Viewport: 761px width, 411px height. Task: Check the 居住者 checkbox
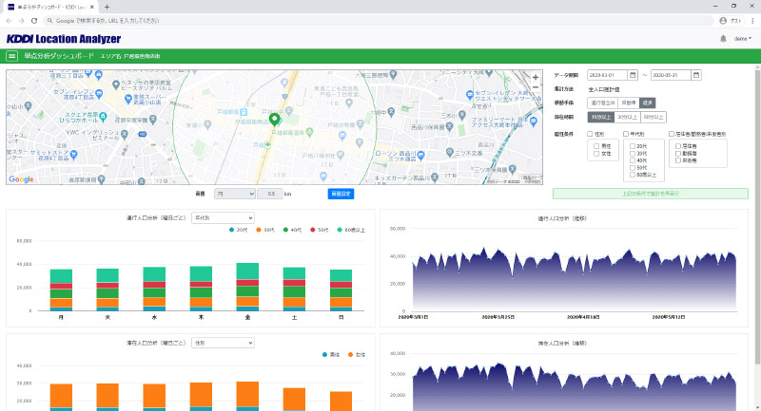678,146
